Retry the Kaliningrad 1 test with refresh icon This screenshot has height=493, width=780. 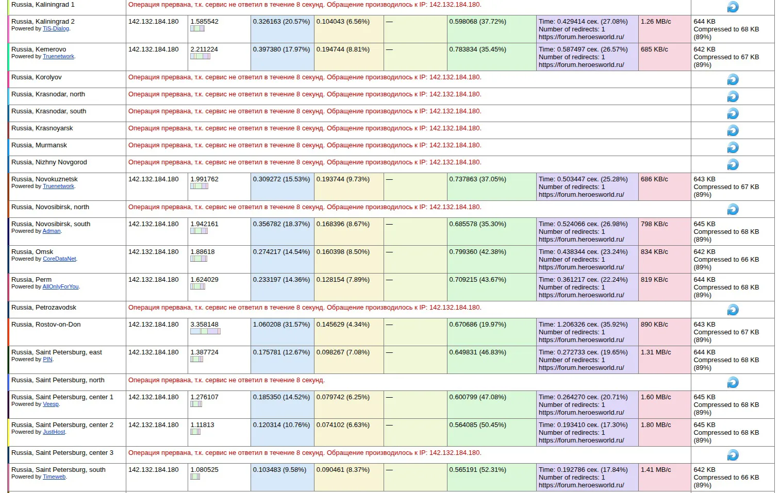click(733, 7)
